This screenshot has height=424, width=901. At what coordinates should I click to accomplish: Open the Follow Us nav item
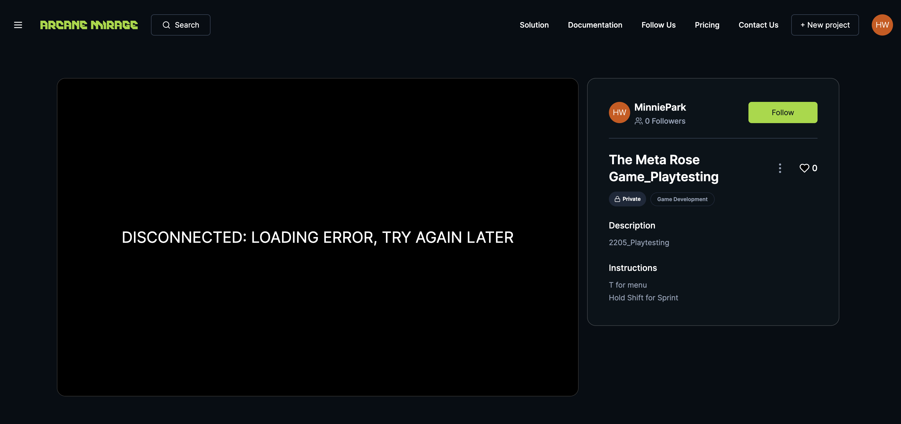658,25
